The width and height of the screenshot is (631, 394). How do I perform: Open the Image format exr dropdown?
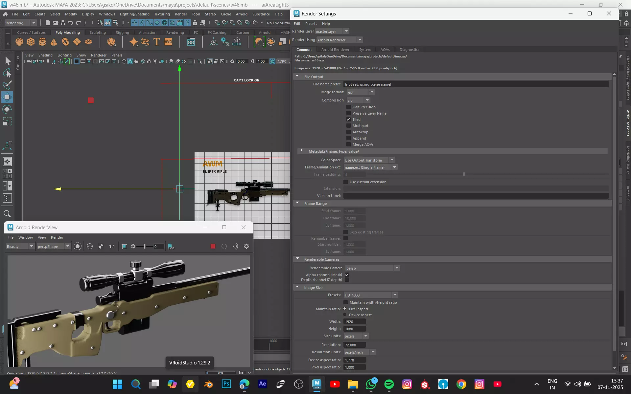[361, 92]
